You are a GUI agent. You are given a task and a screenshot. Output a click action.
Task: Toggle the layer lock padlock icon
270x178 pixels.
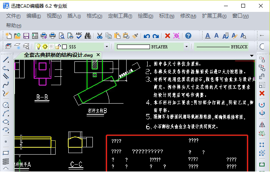[x=58, y=46]
